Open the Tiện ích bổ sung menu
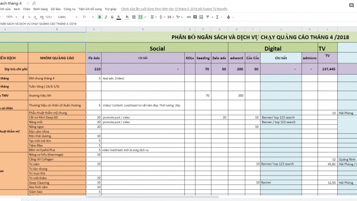 (90, 9)
